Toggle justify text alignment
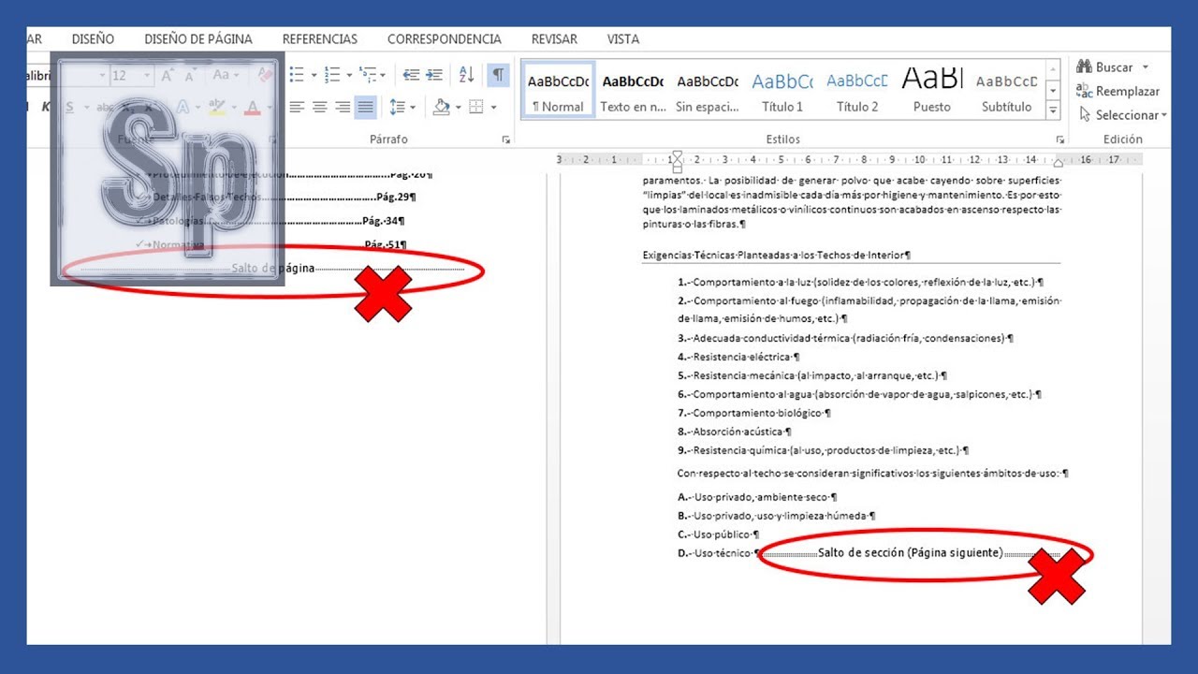Image resolution: width=1198 pixels, height=674 pixels. 365,108
